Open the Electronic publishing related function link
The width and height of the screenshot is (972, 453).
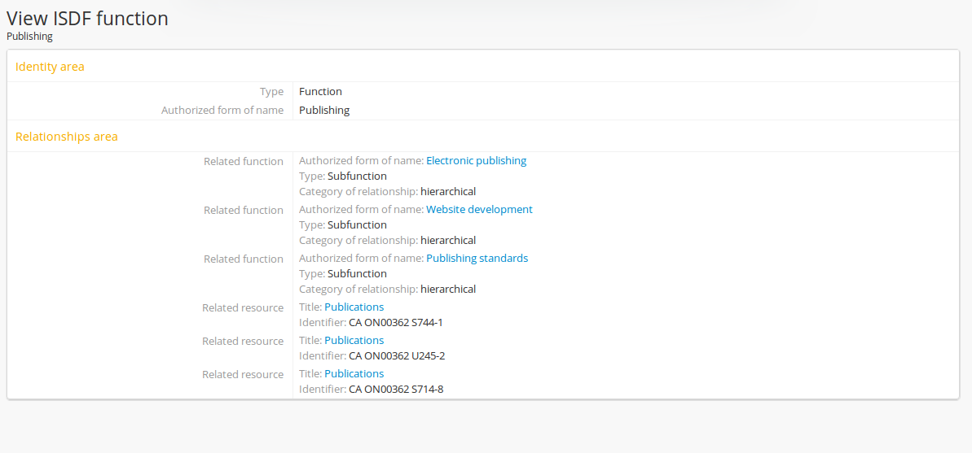coord(476,161)
